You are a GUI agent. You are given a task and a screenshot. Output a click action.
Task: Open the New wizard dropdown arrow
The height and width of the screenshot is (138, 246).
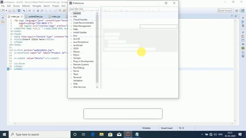tap(6, 11)
